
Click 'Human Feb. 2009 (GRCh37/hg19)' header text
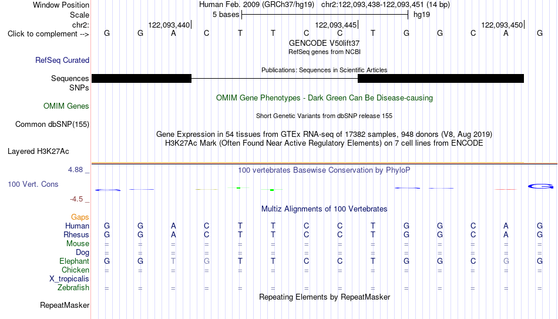click(257, 5)
